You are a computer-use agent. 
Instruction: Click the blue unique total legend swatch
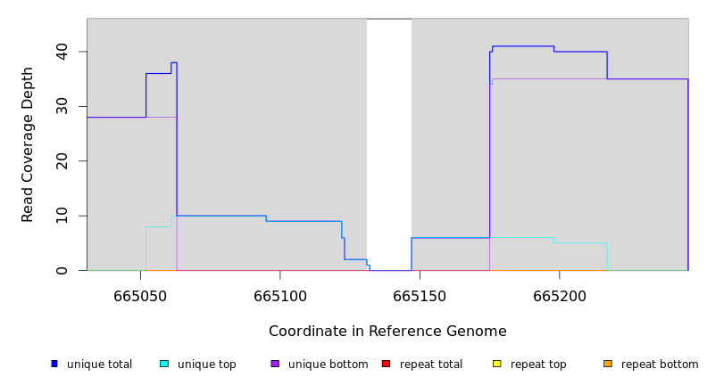[x=54, y=364]
